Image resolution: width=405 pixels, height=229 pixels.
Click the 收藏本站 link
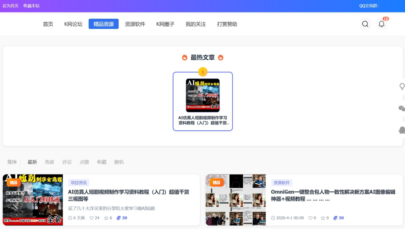(x=31, y=6)
